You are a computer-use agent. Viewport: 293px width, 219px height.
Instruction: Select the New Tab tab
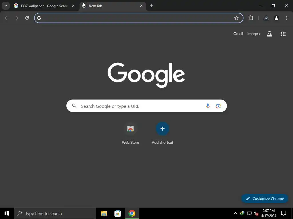(113, 6)
